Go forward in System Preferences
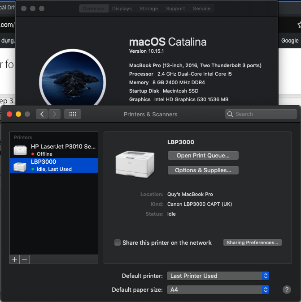The image size is (301, 302). tap(54, 114)
